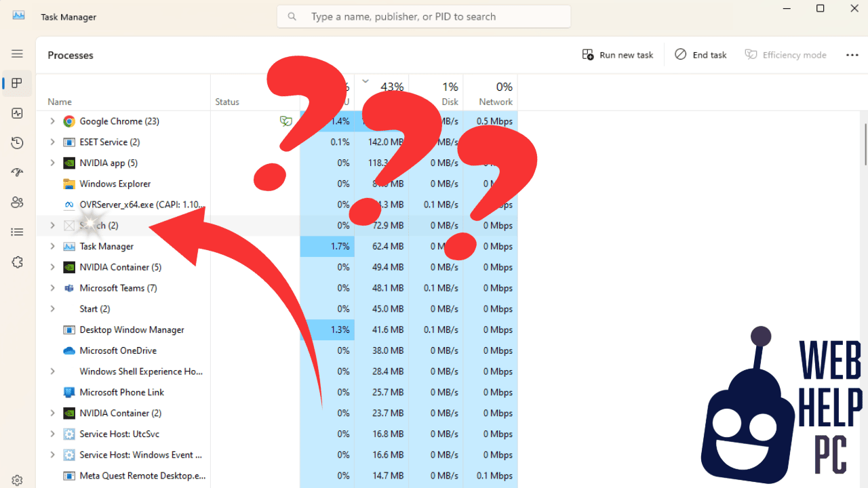The image size is (868, 488).
Task: Click Desktop Window Manager's 1.3% CPU cell
Action: [x=328, y=330]
